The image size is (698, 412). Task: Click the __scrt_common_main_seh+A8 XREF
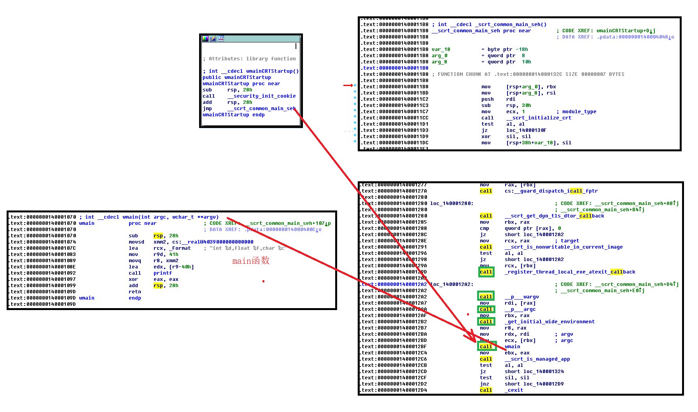(637, 203)
